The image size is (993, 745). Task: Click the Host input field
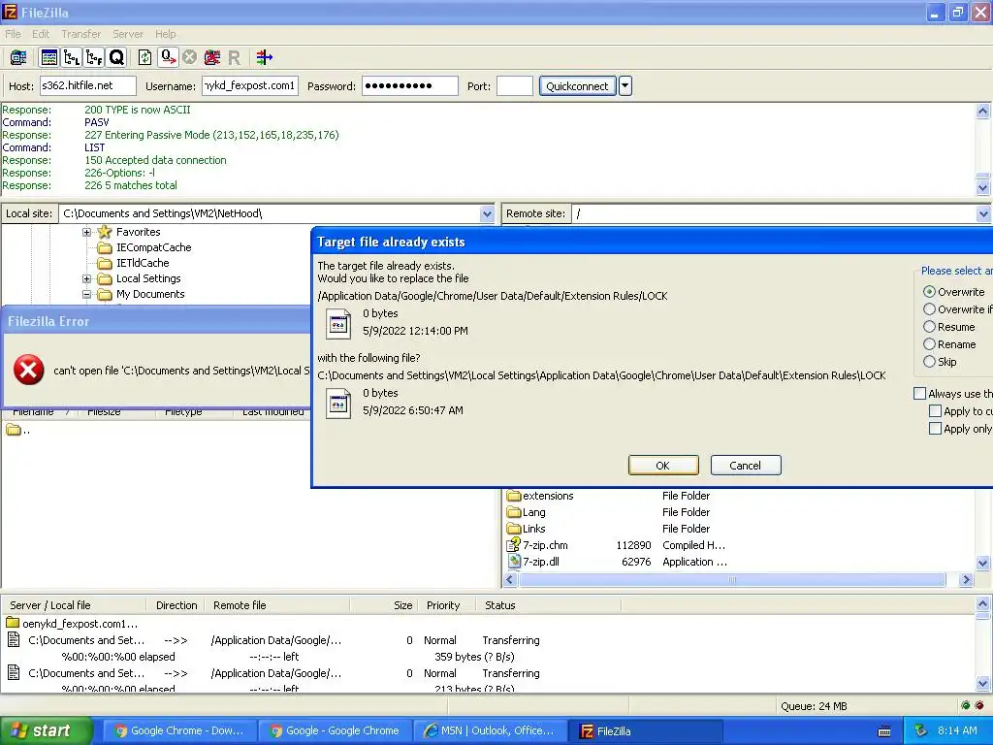[x=88, y=85]
